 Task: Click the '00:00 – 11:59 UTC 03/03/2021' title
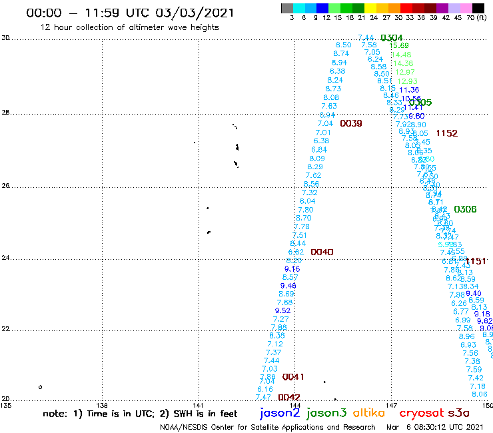coord(130,13)
